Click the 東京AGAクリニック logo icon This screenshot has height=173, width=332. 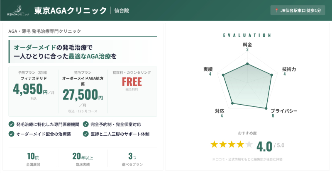tap(18, 10)
